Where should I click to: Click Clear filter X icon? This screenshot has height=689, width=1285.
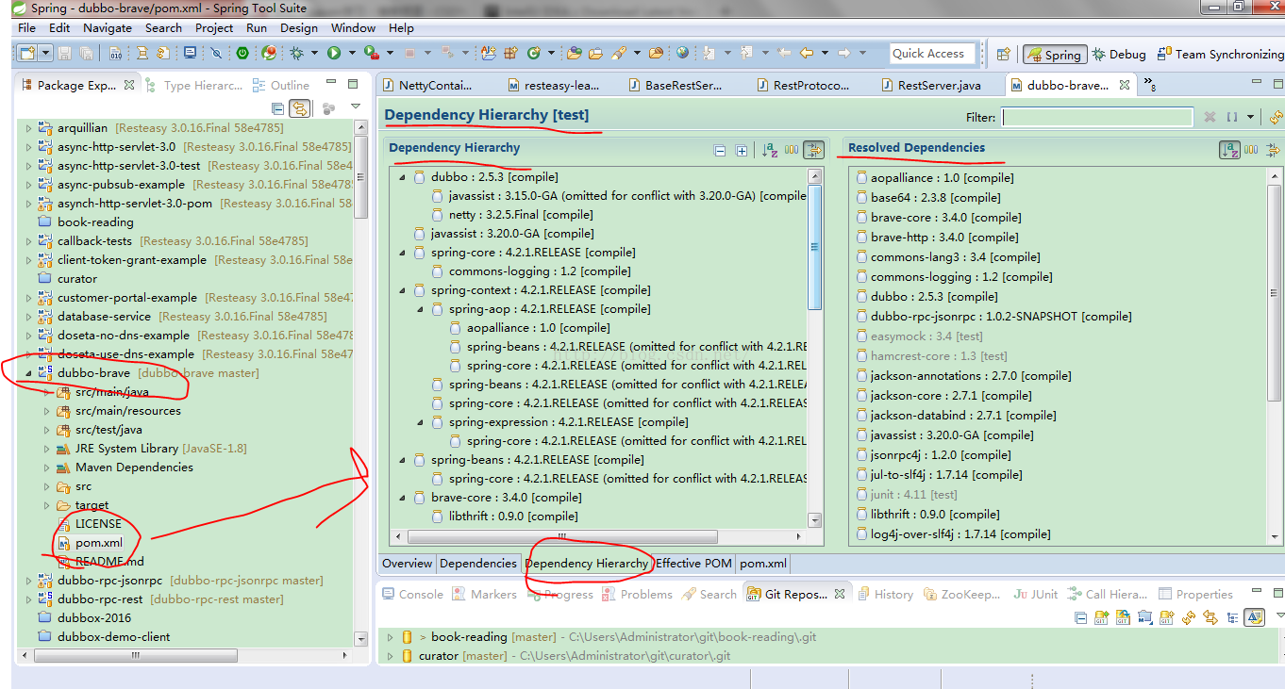tap(1210, 117)
